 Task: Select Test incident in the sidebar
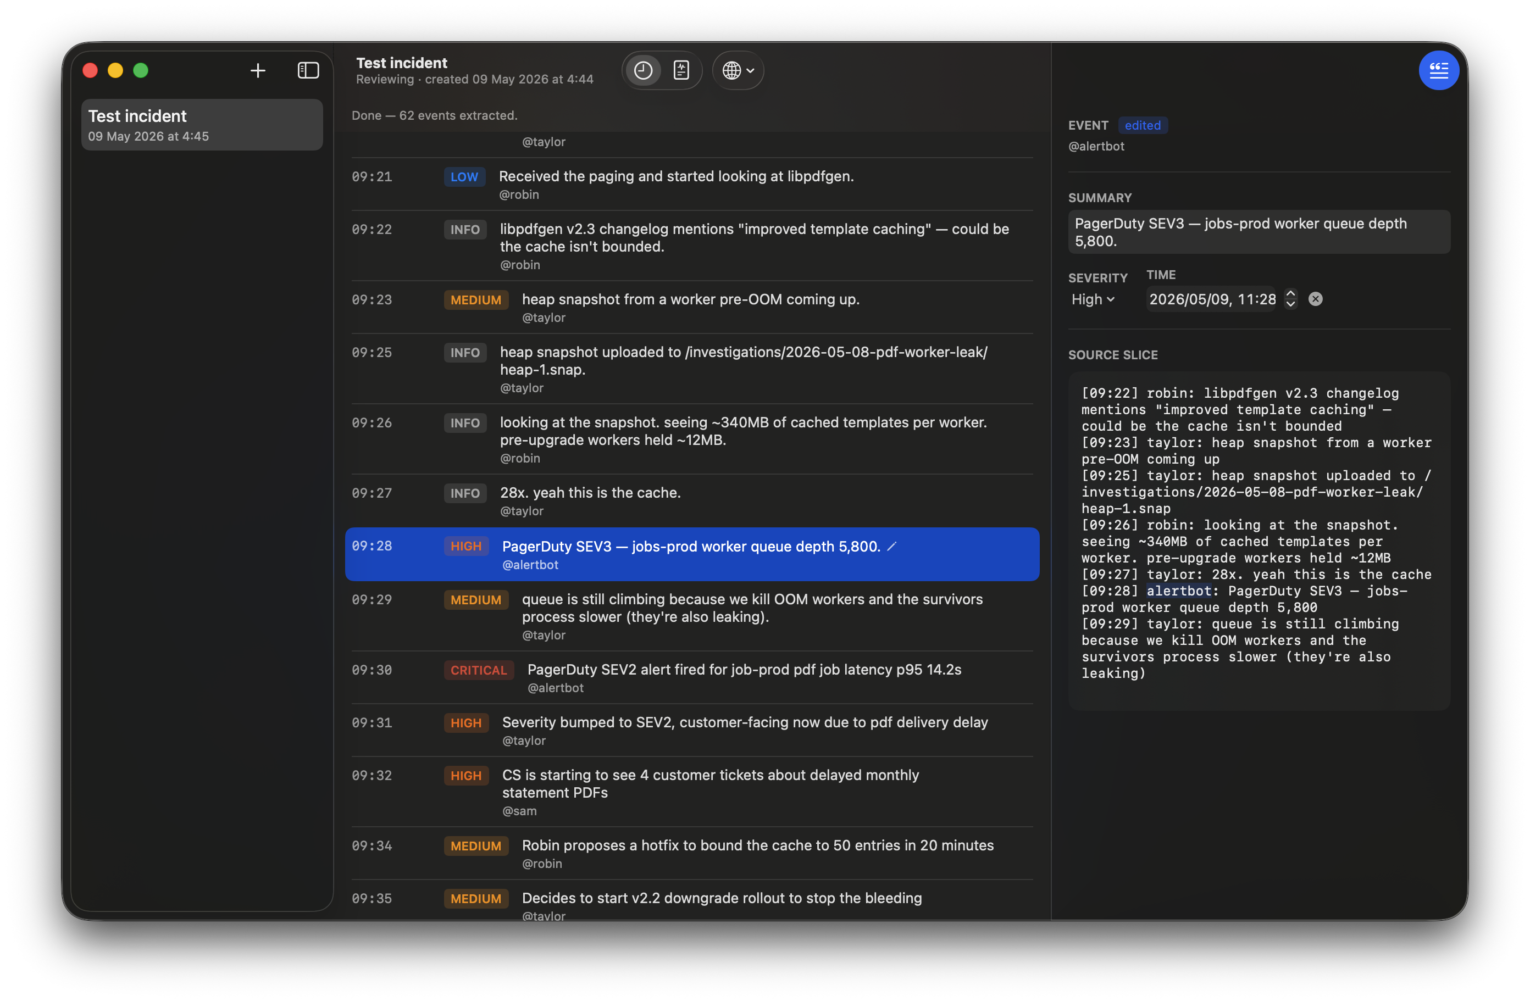202,125
